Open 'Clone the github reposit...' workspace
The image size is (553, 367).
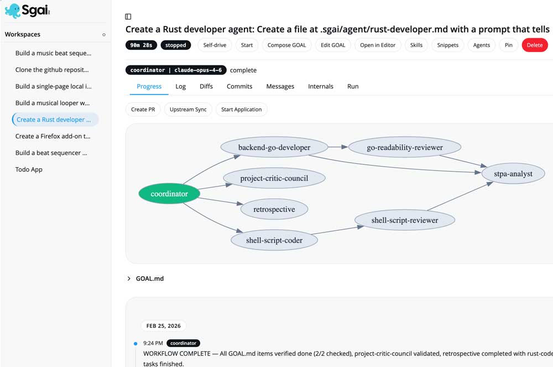tap(52, 70)
